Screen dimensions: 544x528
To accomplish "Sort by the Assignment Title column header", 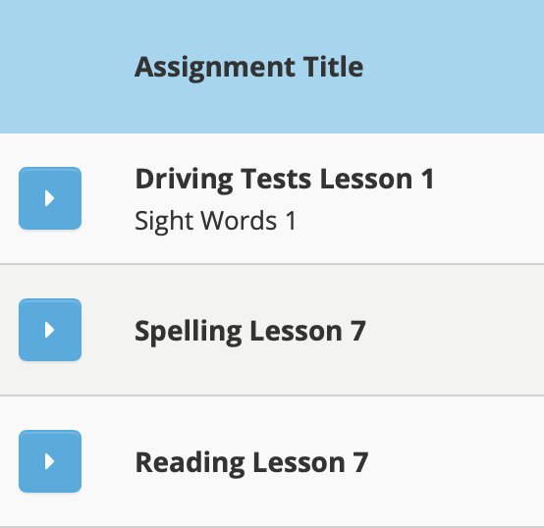I will click(249, 68).
